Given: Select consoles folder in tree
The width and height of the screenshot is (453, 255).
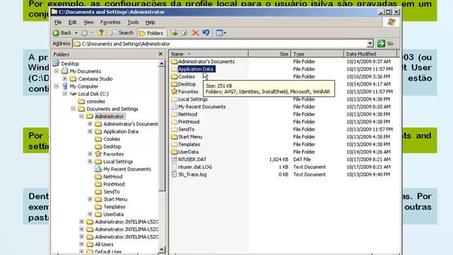Looking at the screenshot, I should [x=96, y=101].
